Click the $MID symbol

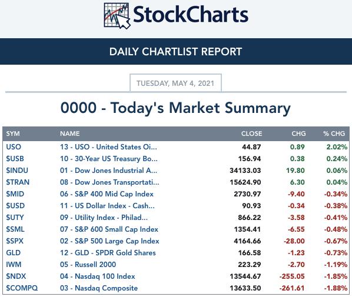[x=15, y=194]
